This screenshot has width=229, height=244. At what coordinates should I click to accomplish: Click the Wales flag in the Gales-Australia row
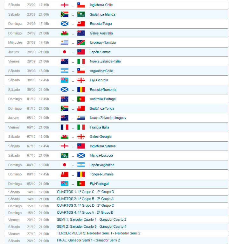65,33
